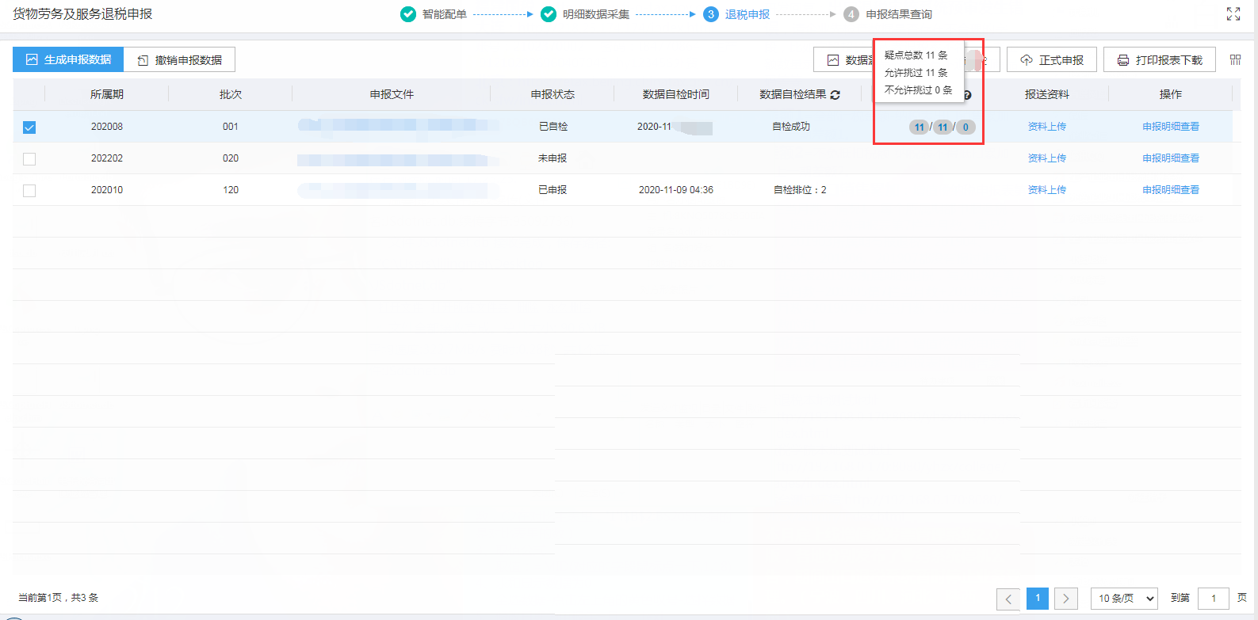This screenshot has height=620, width=1258.
Task: Click tooltip line 不允许挑过 0 条
Action: (919, 90)
